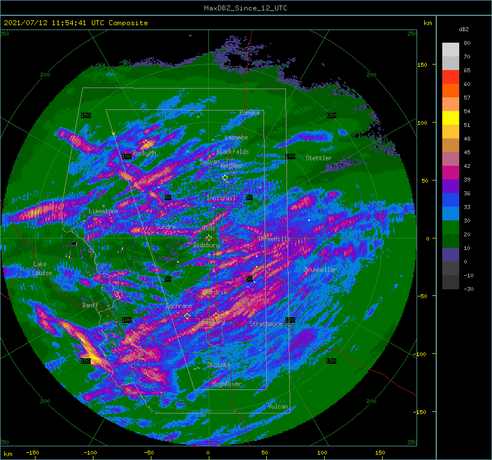Pick the purple 39-36 dBZ legend swatch
Image resolution: width=492 pixels, height=460 pixels.
pos(450,187)
